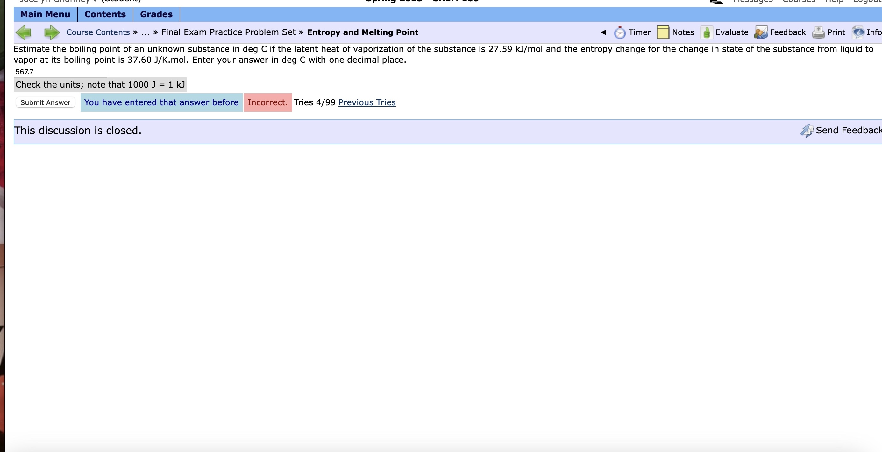Click the green back arrow icon
The height and width of the screenshot is (452, 882).
24,32
